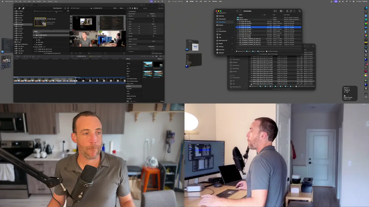Image resolution: width=369 pixels, height=207 pixels.
Task: Select the Blur effects category
Action: 128,74
